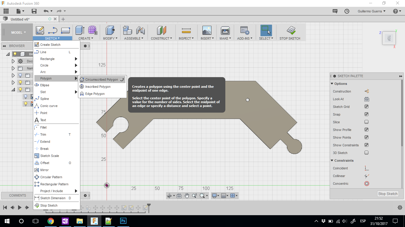Click the Inspect measure ruler icon
The width and height of the screenshot is (405, 227).
[x=186, y=30]
